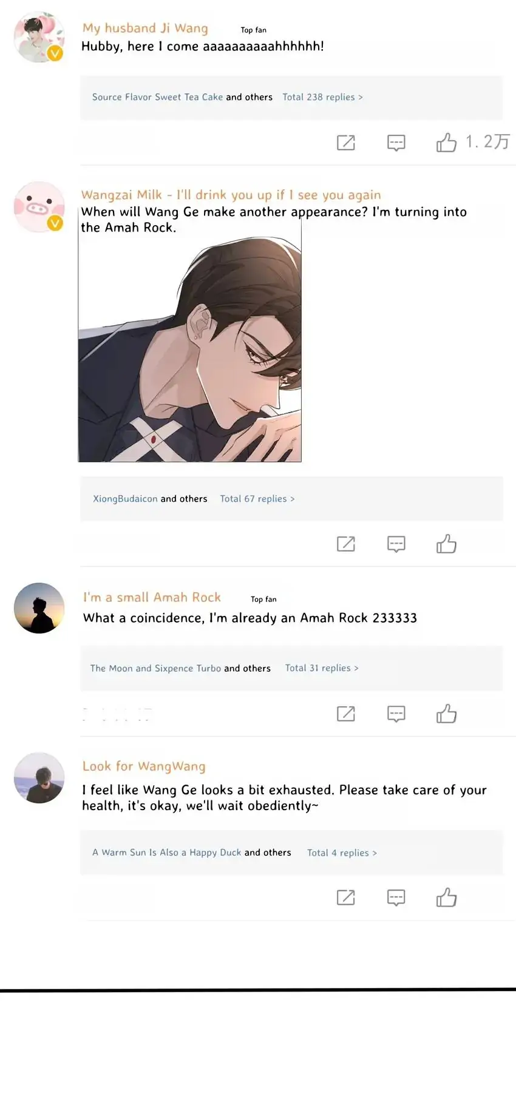Viewport: 516px width, 1116px height.
Task: Open the comment icon on the first comment
Action: (396, 143)
